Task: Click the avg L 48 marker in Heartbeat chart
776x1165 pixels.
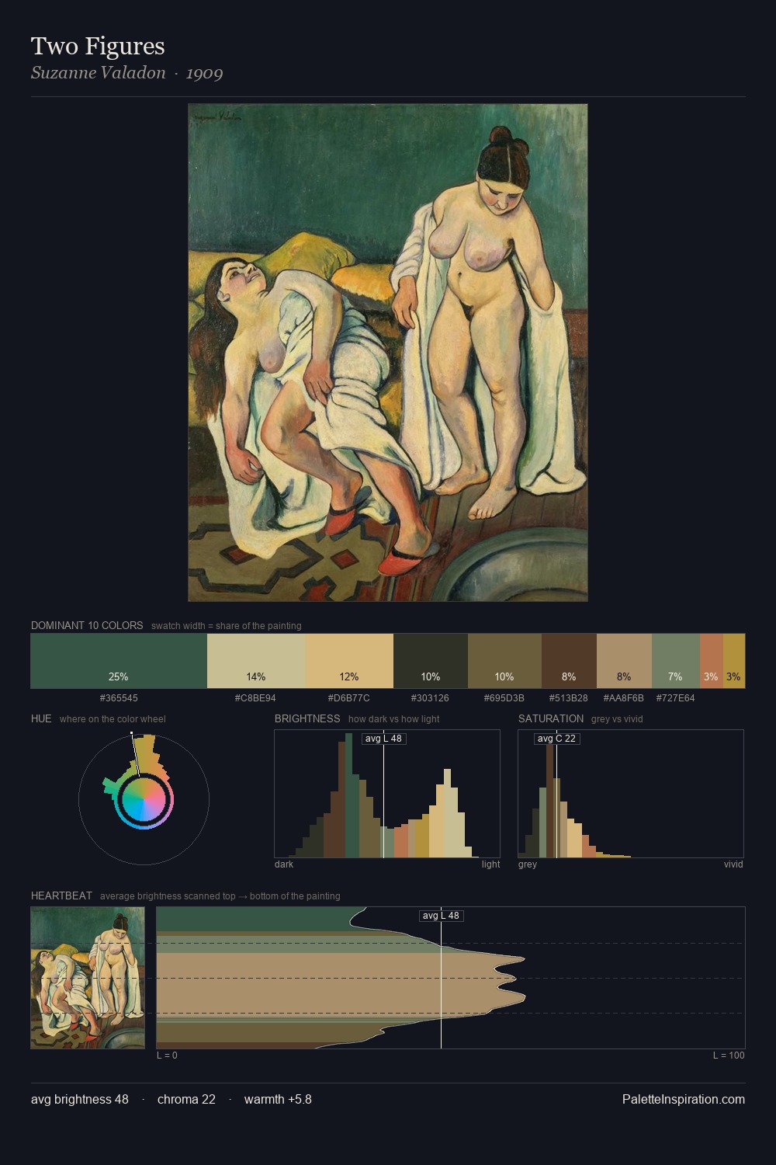Action: point(441,916)
